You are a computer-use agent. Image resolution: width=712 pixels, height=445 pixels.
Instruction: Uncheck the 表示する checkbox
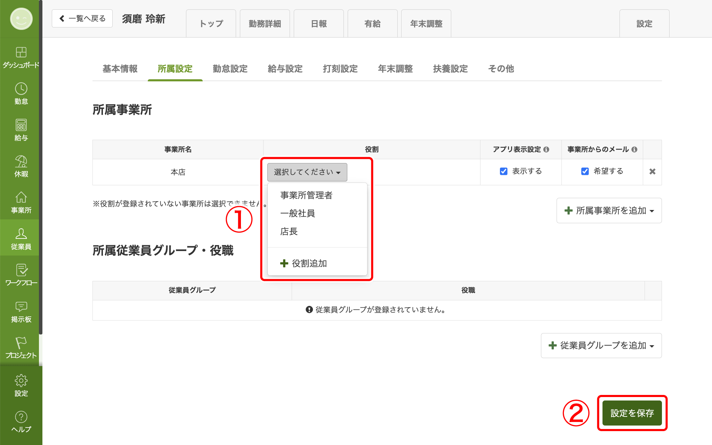coord(503,171)
